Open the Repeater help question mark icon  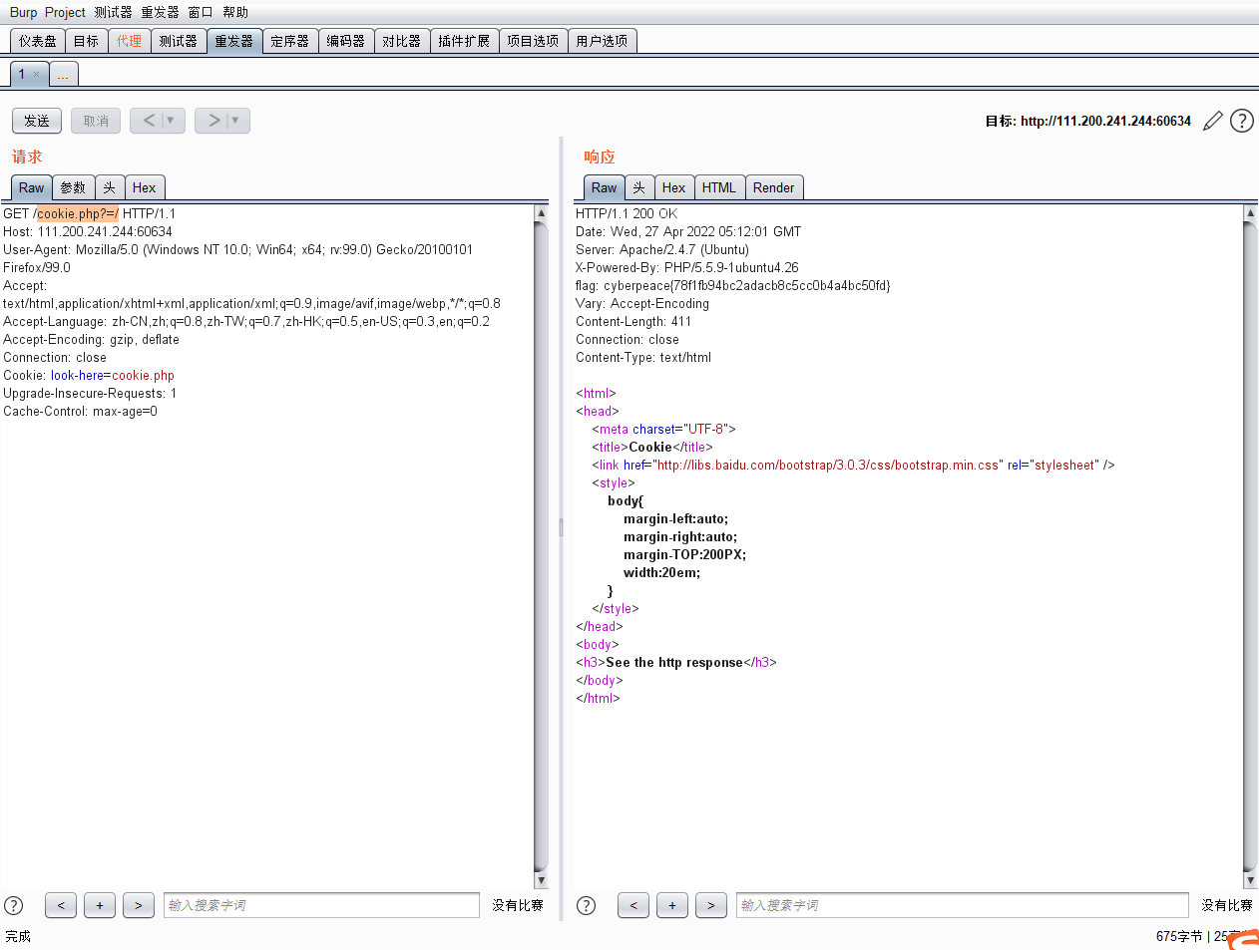click(1242, 121)
